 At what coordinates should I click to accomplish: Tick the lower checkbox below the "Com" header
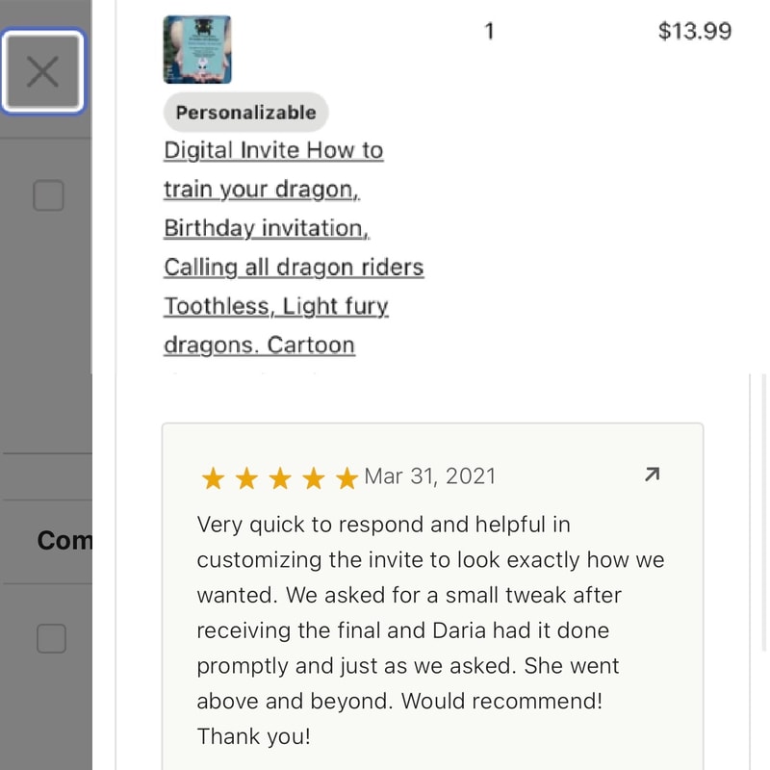coord(51,638)
